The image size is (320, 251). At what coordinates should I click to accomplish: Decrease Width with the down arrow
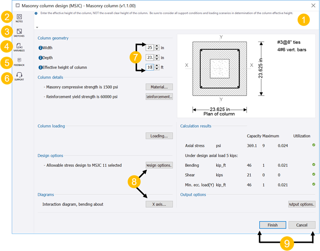(x=157, y=49)
